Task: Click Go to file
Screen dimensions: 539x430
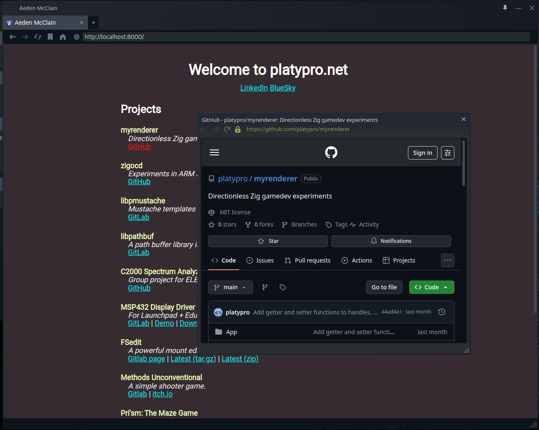Action: click(384, 287)
